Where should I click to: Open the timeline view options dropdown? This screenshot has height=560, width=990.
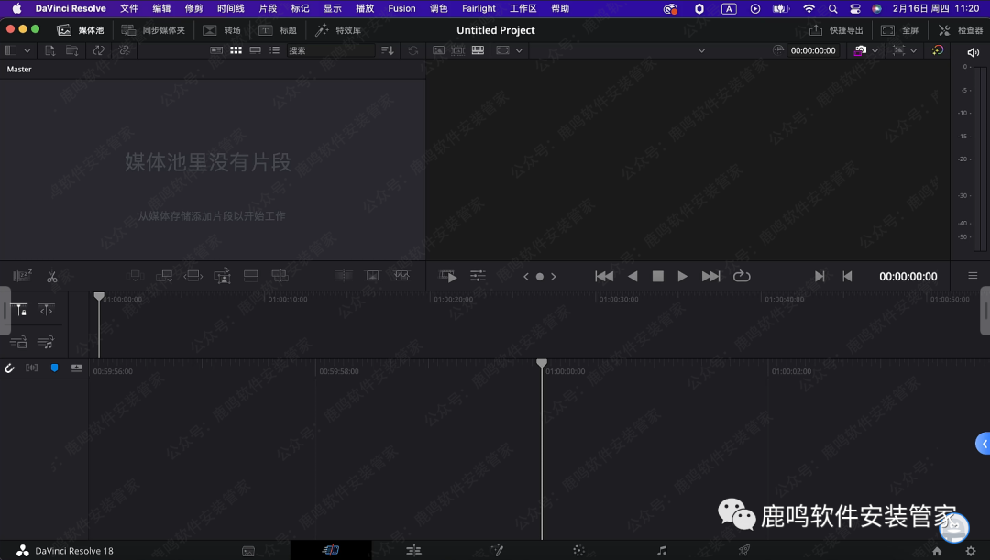[973, 275]
